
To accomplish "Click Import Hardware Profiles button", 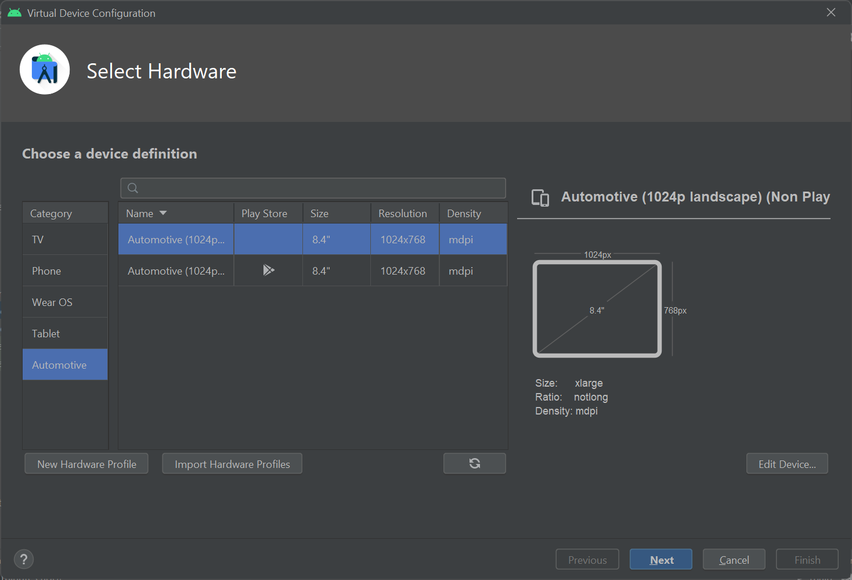I will 232,464.
